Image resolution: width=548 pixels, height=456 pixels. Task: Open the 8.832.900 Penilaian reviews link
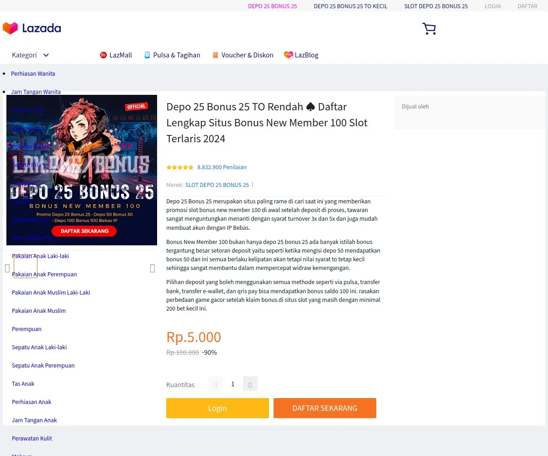[222, 167]
